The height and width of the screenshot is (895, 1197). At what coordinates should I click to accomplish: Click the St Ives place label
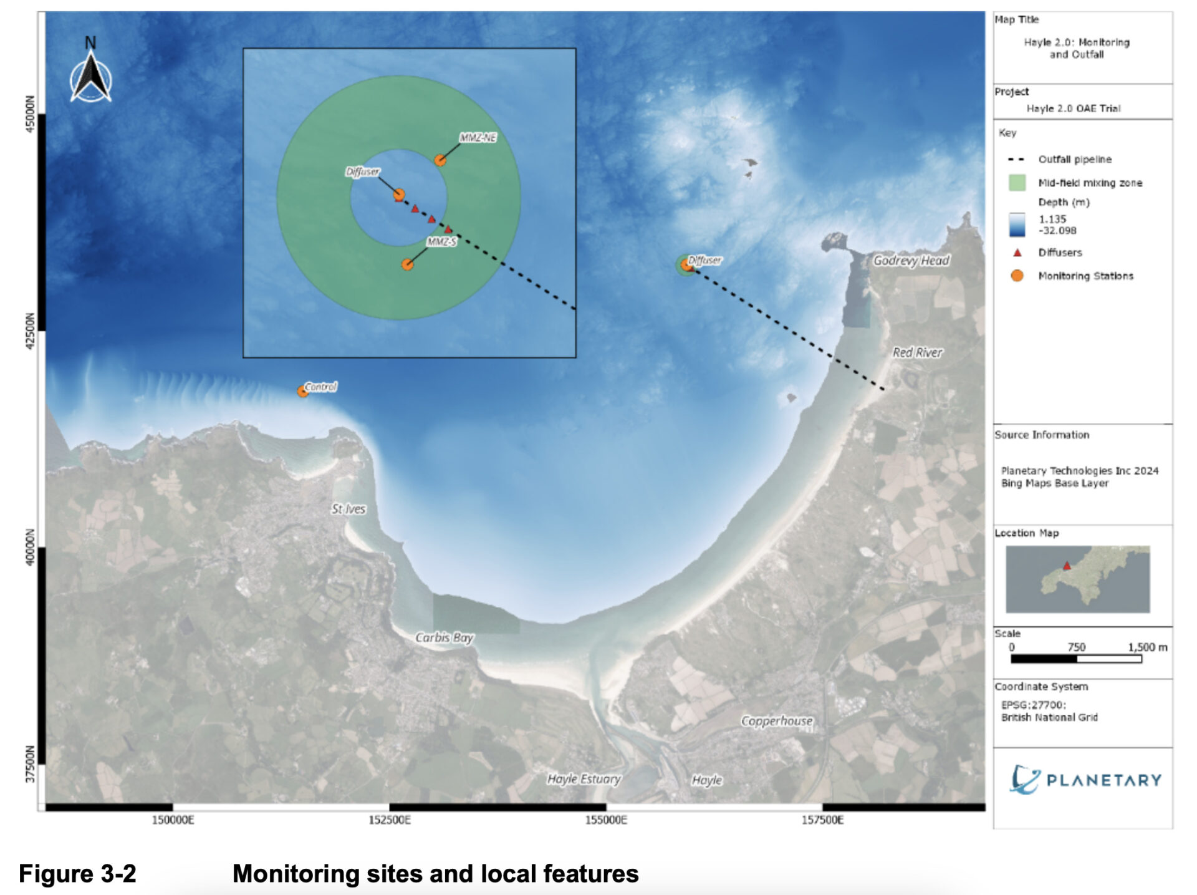click(x=349, y=509)
